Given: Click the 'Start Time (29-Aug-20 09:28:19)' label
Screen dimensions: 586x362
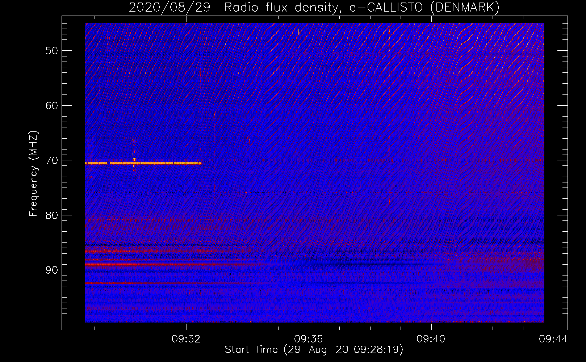Looking at the screenshot, I should 314,350.
